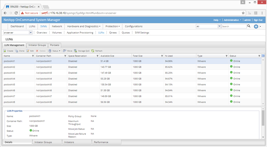The image size is (267, 147).
Task: Click in the Search input field
Action: pos(234,26)
